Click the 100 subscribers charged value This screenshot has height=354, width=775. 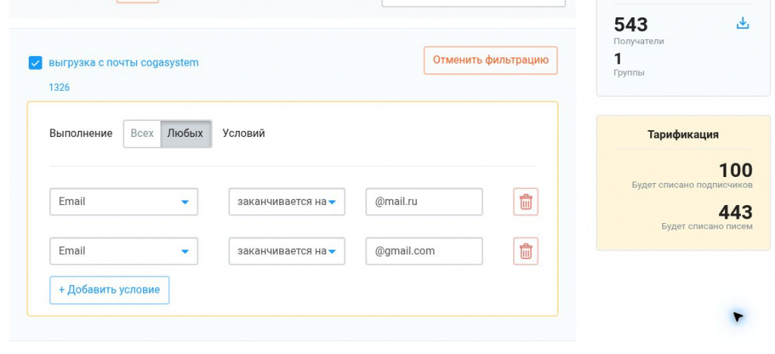736,170
